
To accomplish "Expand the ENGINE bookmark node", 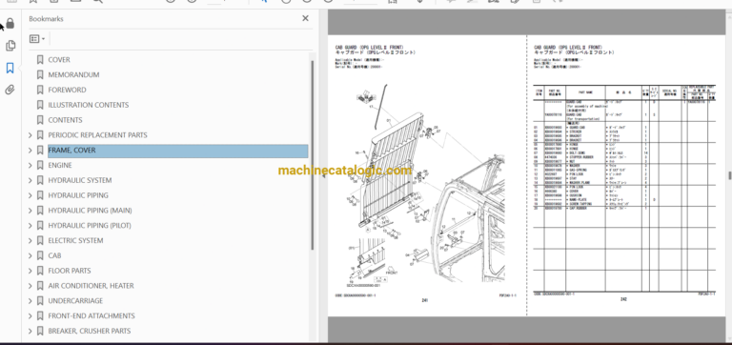I will 30,165.
